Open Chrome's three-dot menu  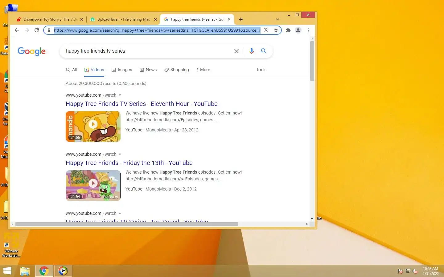(308, 30)
